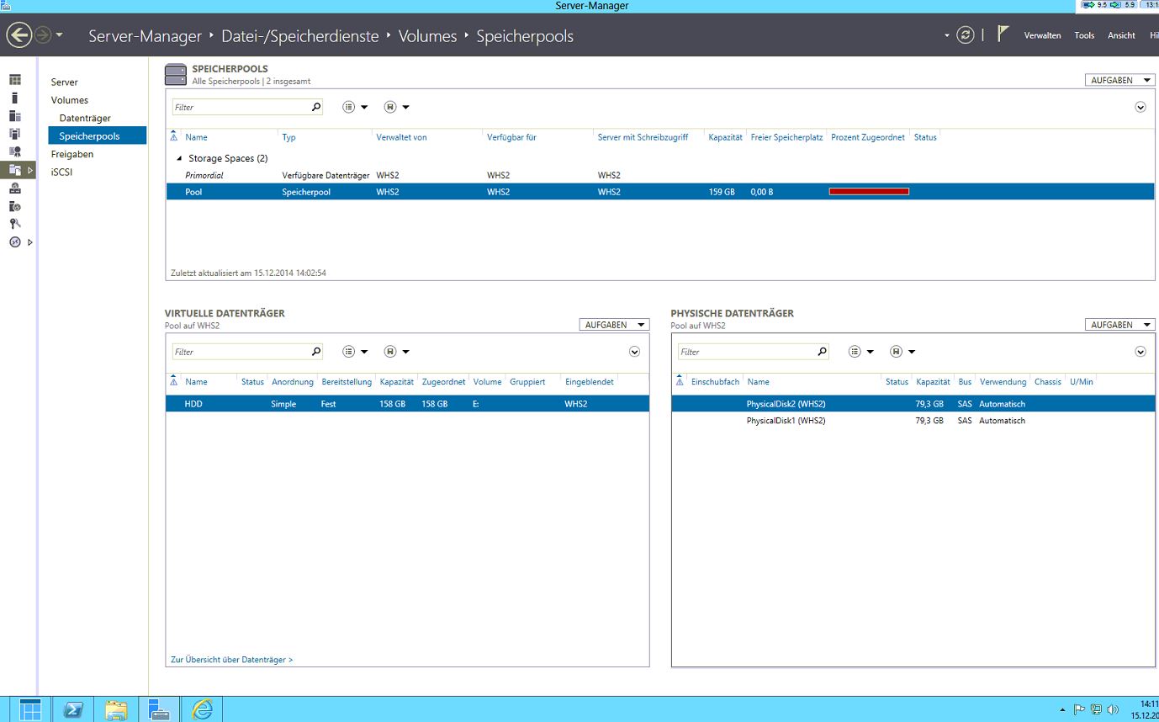The image size is (1159, 722).
Task: Select the Primordial storage pool row
Action: (660, 175)
